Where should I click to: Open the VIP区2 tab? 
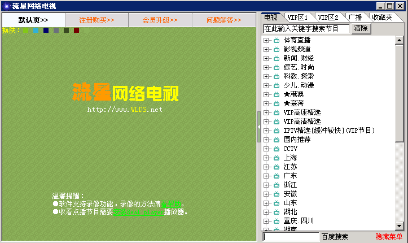click(328, 18)
